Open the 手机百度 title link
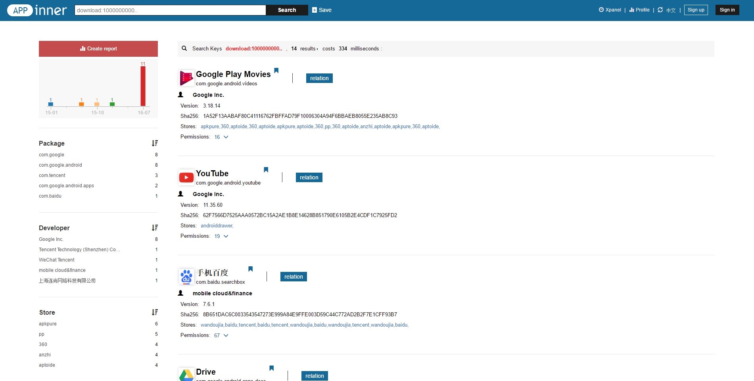The image size is (754, 381). tap(213, 273)
